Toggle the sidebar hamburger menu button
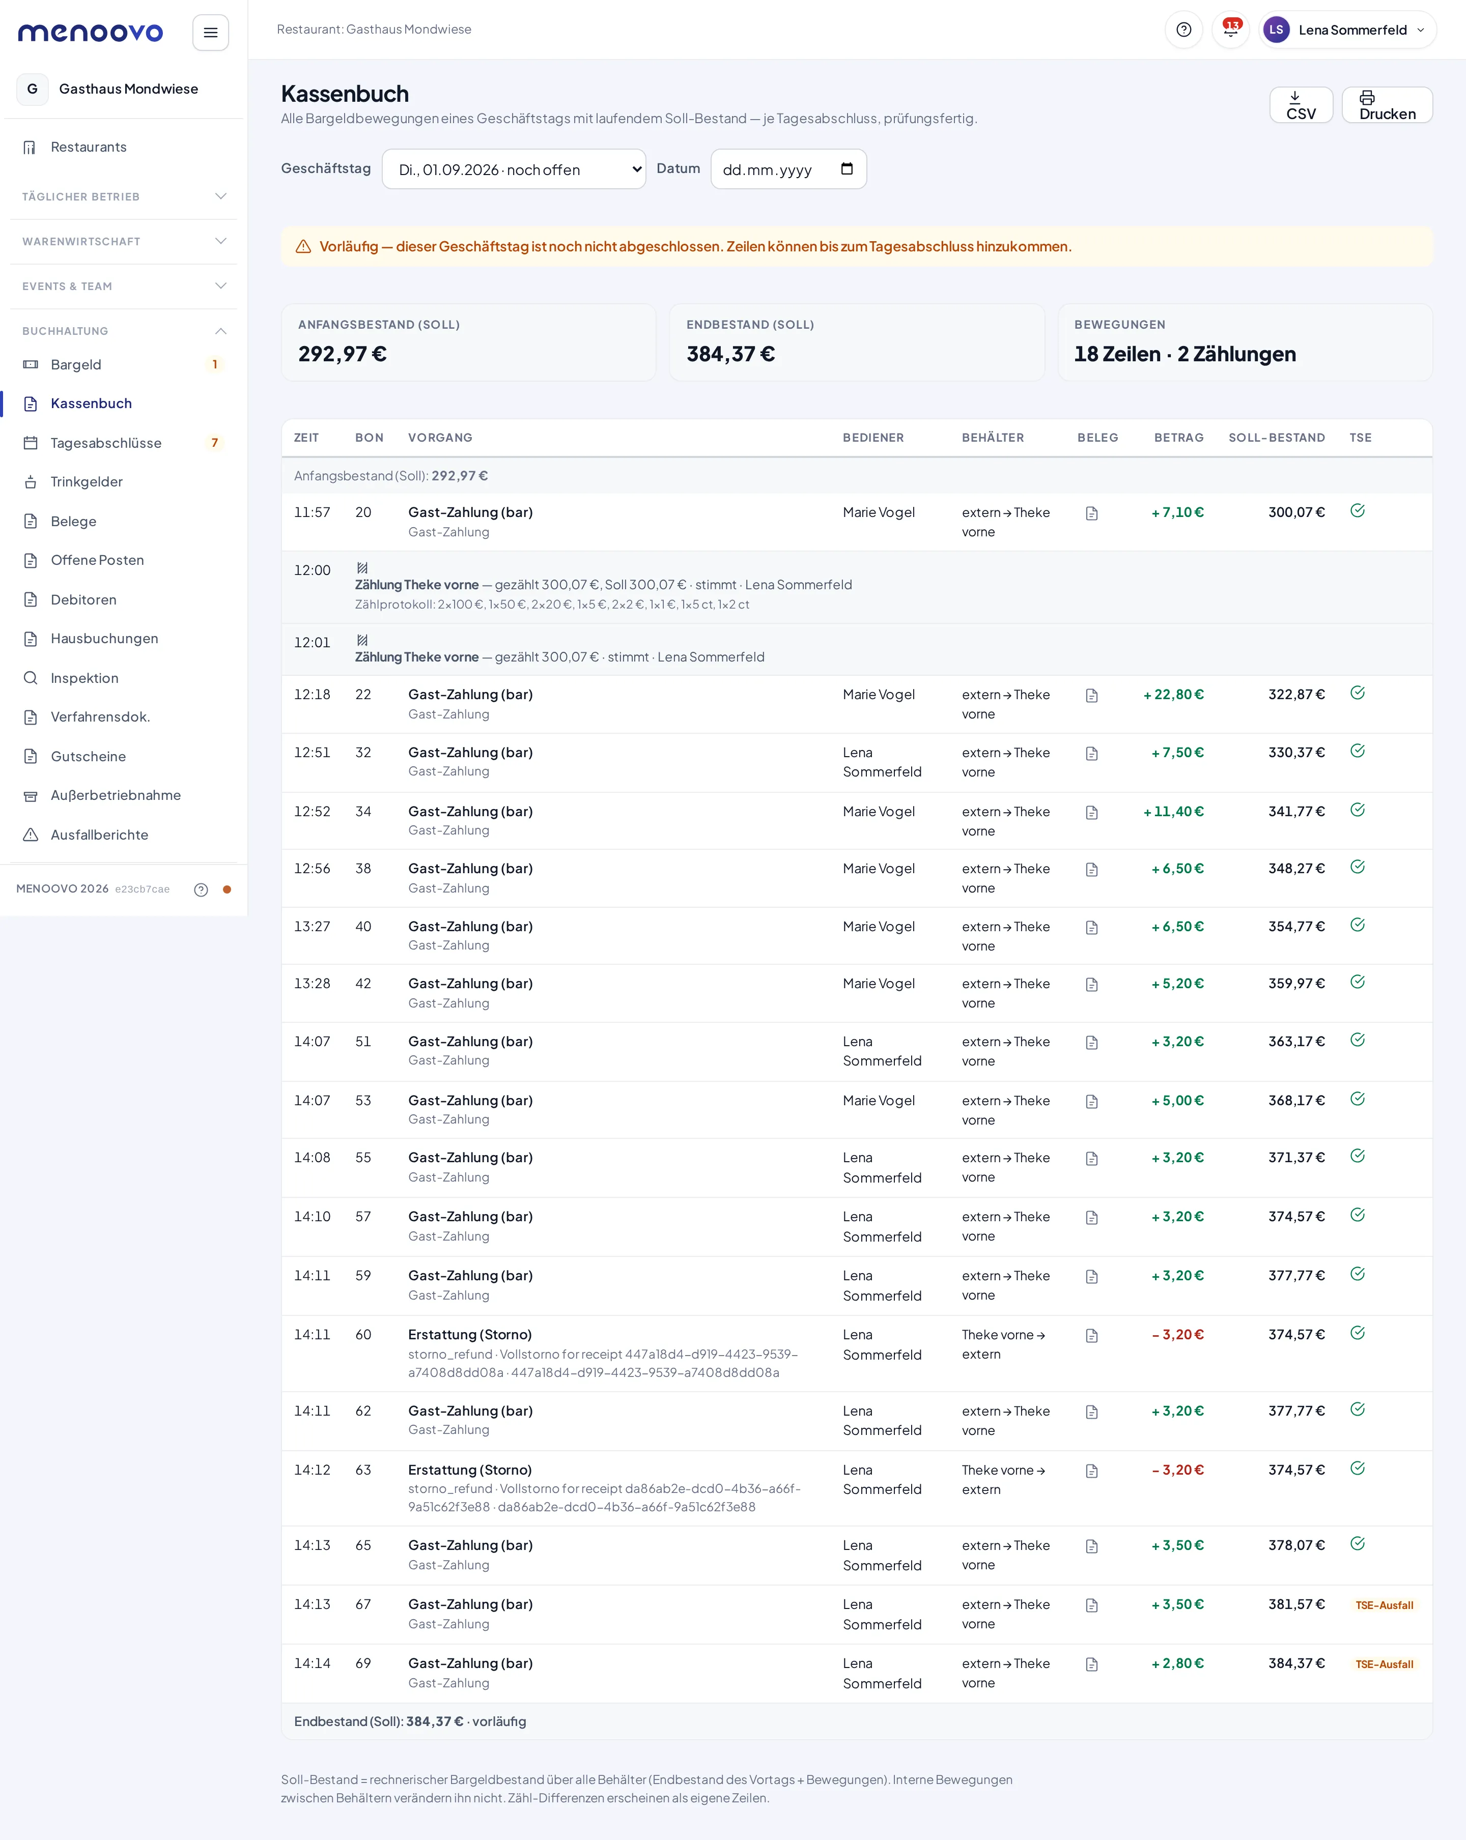Image resolution: width=1466 pixels, height=1840 pixels. (210, 33)
